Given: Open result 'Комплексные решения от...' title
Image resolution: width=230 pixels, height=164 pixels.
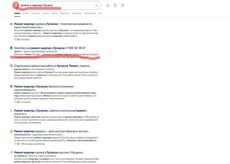Looking at the screenshot, I should (x=54, y=24).
